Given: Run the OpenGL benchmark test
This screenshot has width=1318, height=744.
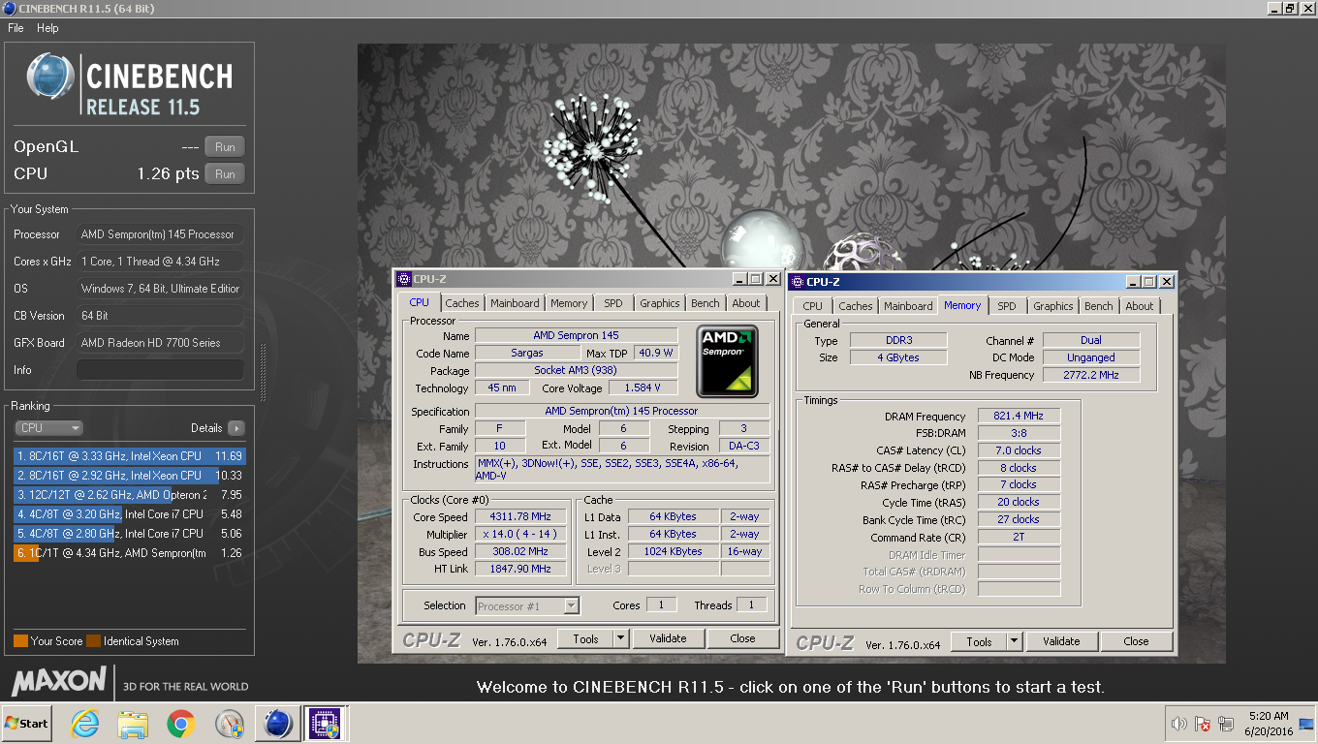Looking at the screenshot, I should coord(224,147).
